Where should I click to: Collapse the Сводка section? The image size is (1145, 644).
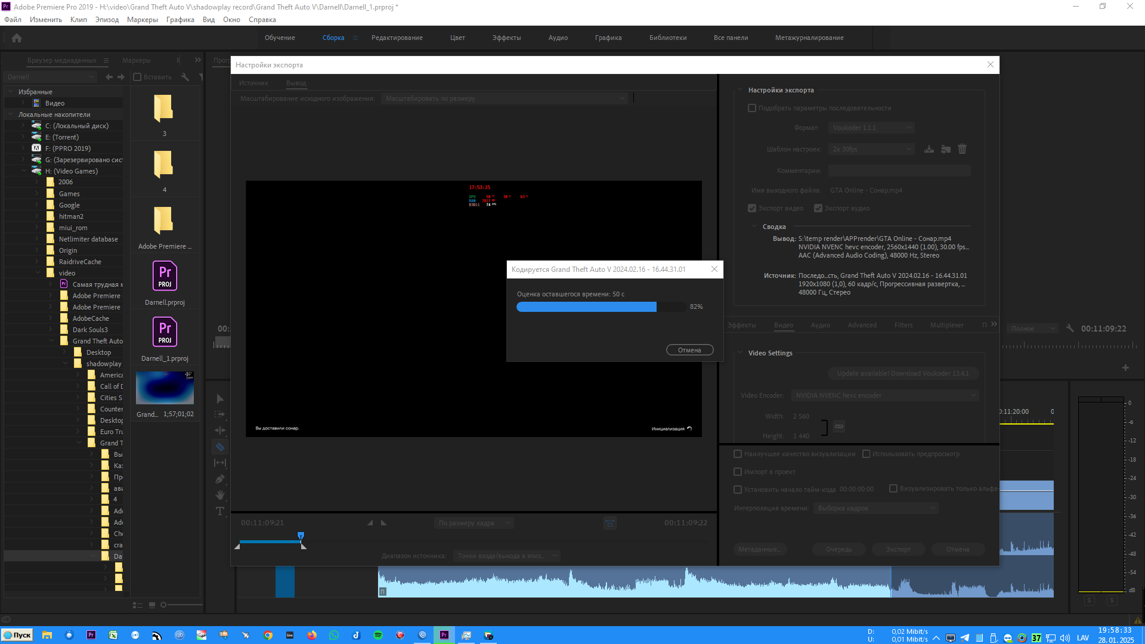pos(754,227)
